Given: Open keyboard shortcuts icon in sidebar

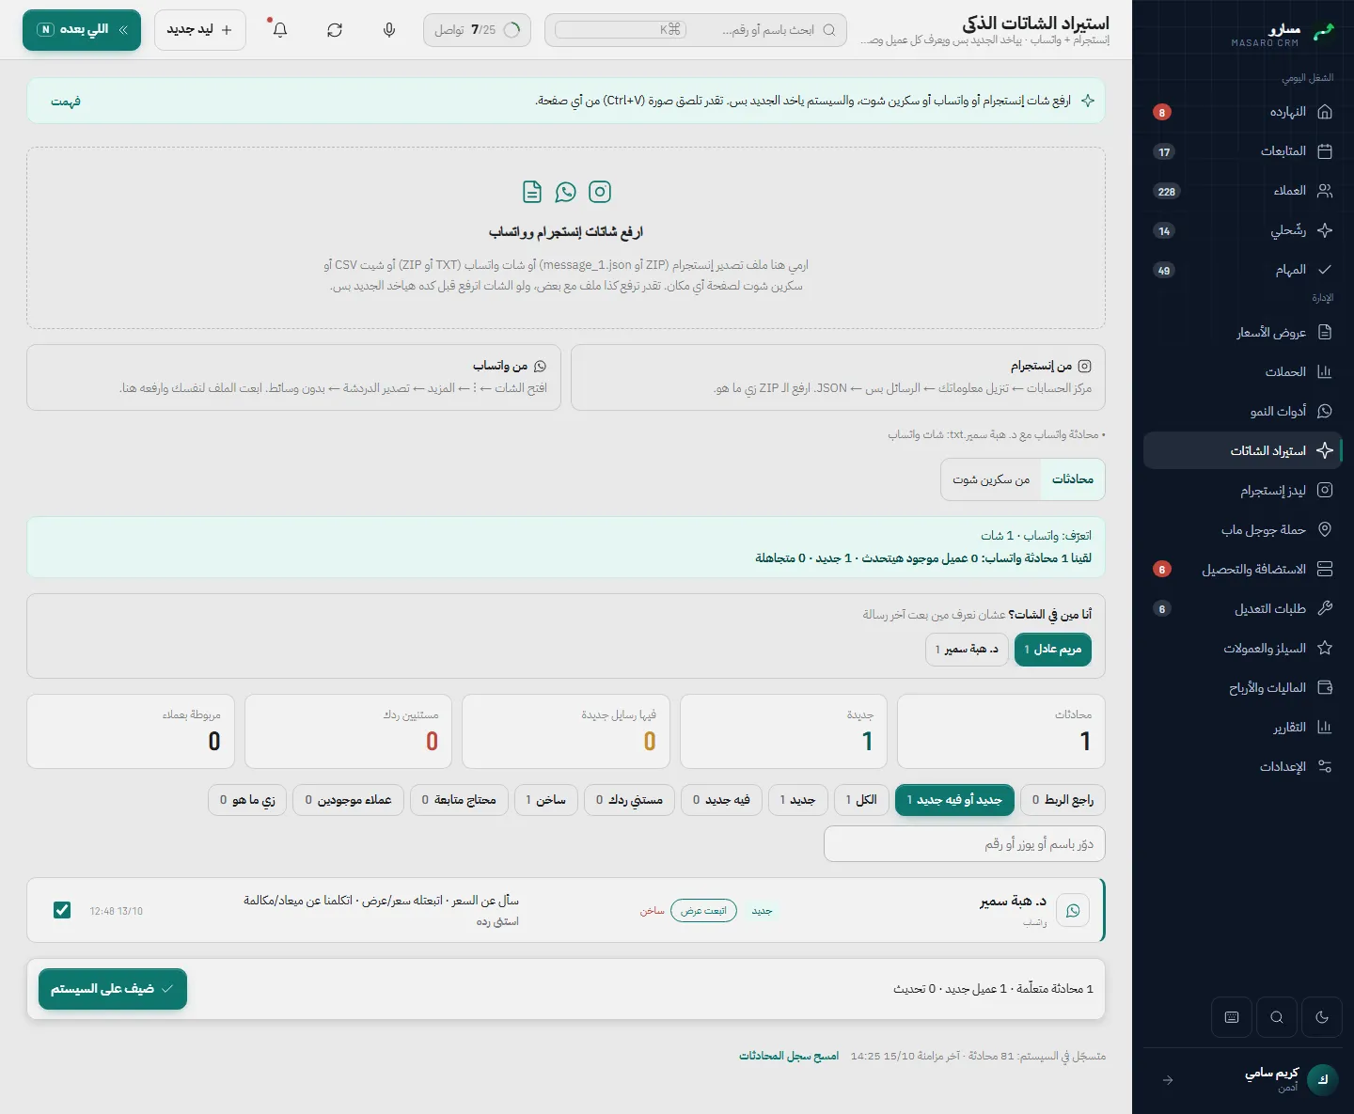Looking at the screenshot, I should coord(1232,1017).
